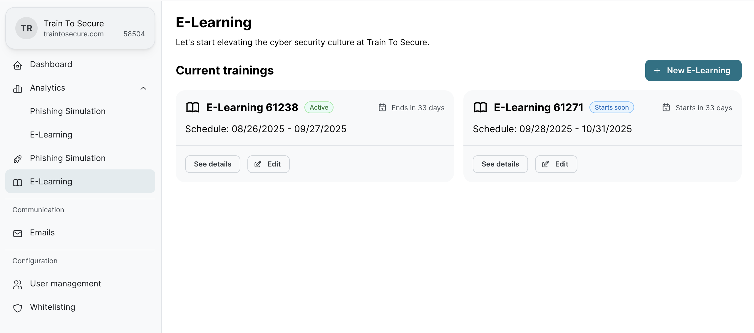Edit the E-Learning 61238 training

click(x=268, y=164)
